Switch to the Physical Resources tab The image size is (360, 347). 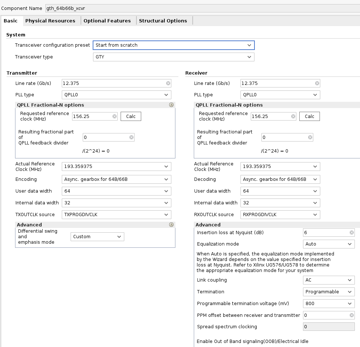click(50, 21)
